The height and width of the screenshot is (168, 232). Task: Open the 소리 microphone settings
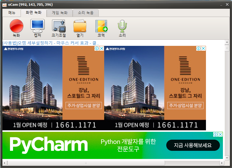(122, 28)
